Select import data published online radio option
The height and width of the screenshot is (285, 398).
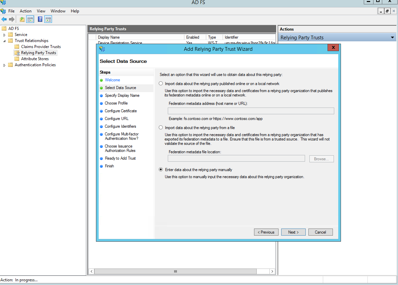point(161,84)
